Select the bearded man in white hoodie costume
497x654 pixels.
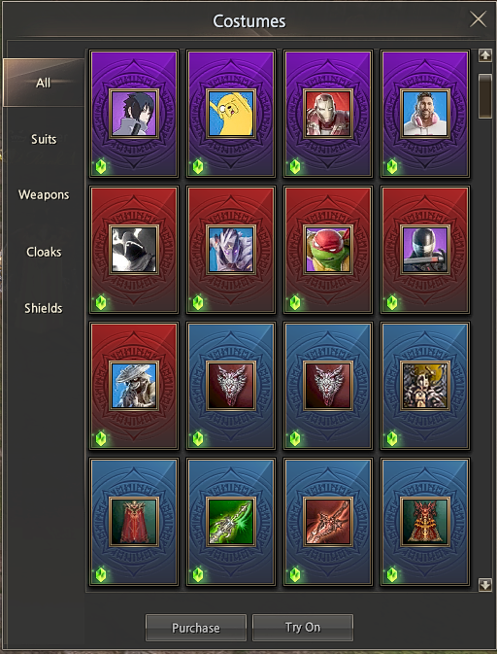[425, 114]
